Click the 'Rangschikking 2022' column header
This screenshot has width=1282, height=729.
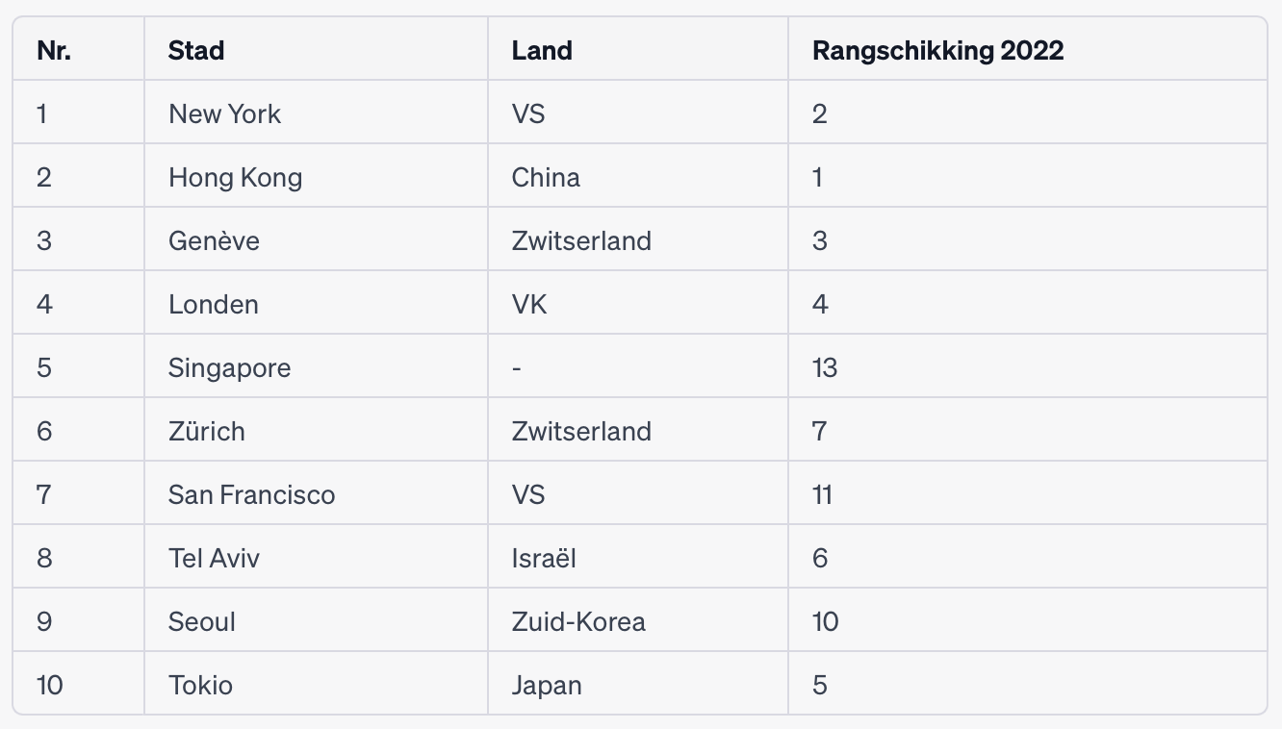(x=937, y=50)
